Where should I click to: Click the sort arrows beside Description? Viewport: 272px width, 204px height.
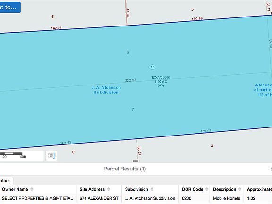(x=240, y=189)
